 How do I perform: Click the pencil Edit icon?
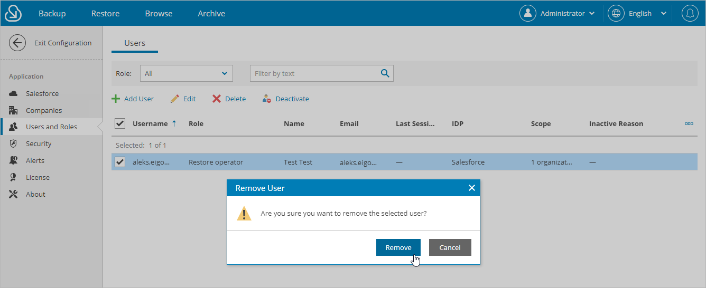click(x=175, y=99)
